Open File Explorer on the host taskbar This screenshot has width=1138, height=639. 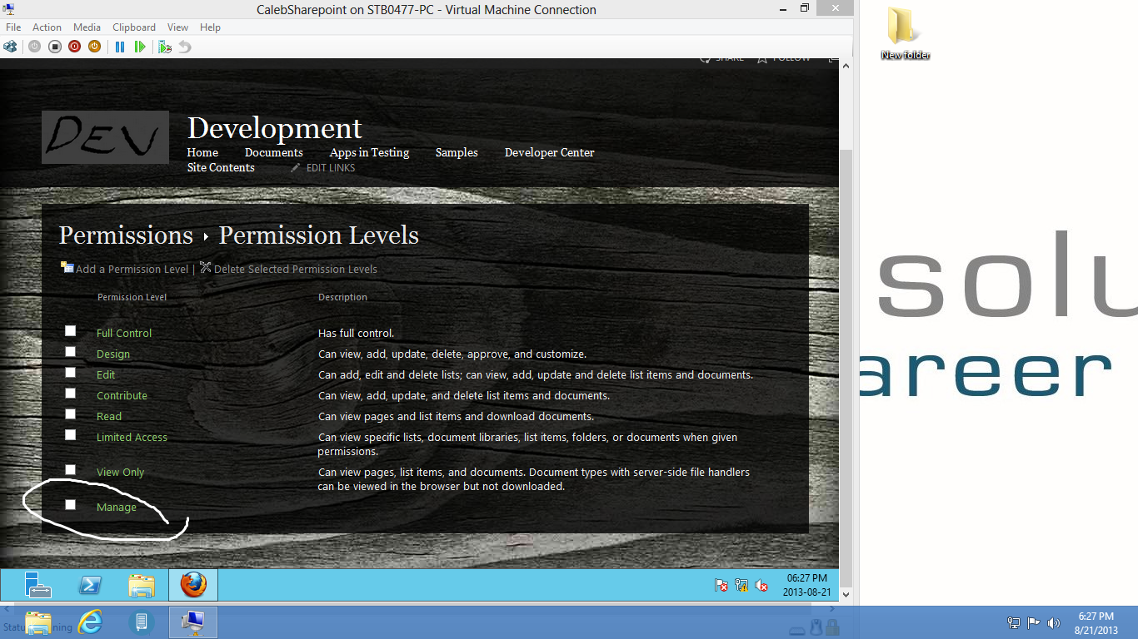tap(38, 622)
